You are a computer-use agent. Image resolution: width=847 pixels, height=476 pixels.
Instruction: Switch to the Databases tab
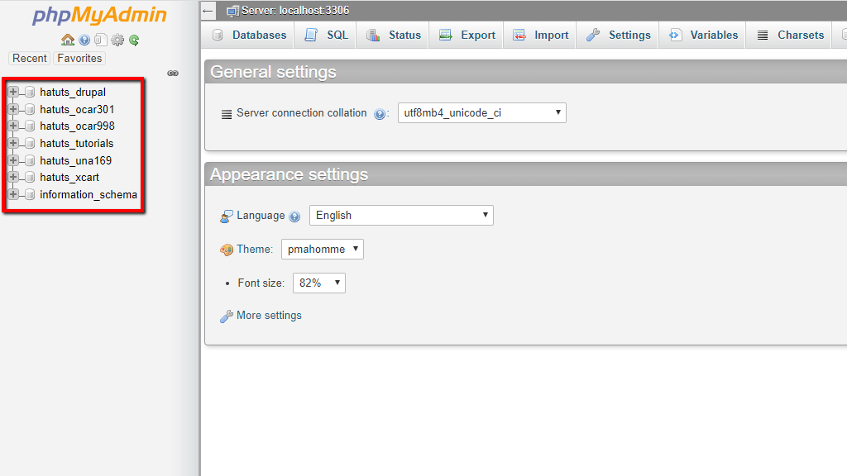point(249,36)
